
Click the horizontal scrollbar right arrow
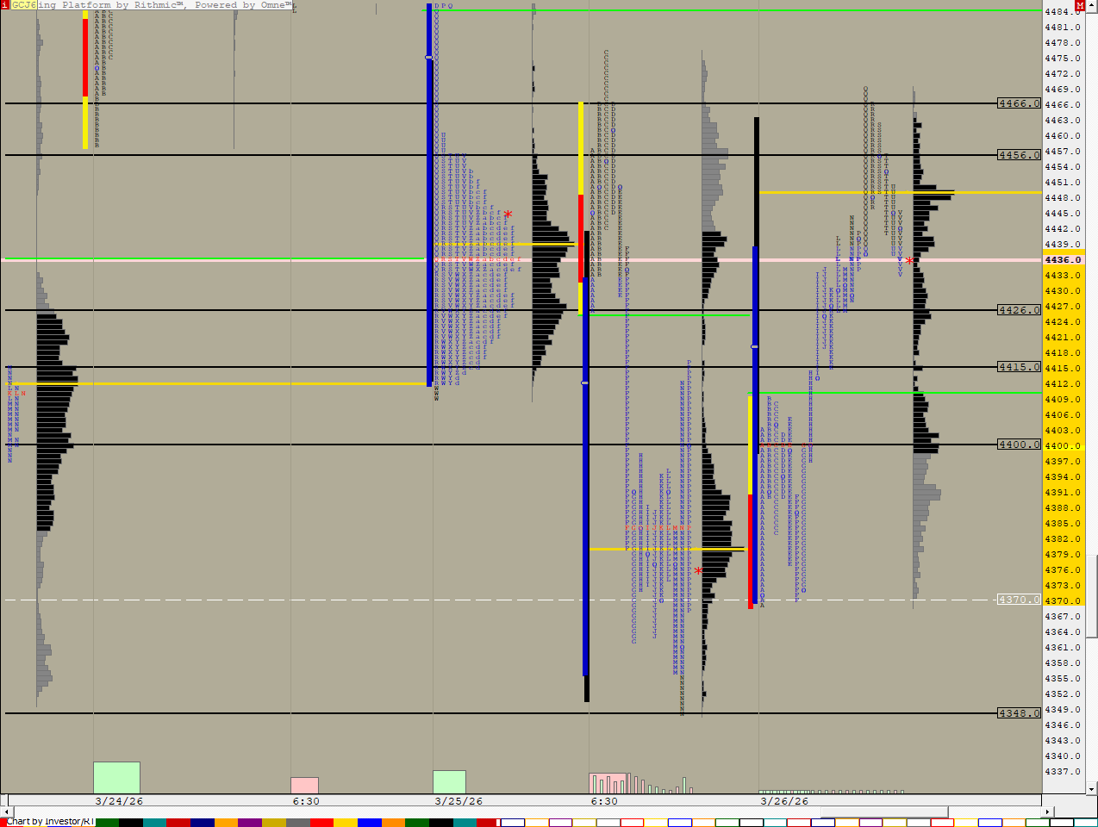pos(1048,811)
